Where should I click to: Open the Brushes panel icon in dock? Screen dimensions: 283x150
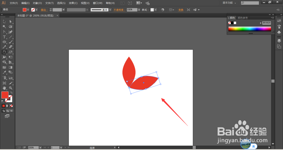tap(279, 26)
